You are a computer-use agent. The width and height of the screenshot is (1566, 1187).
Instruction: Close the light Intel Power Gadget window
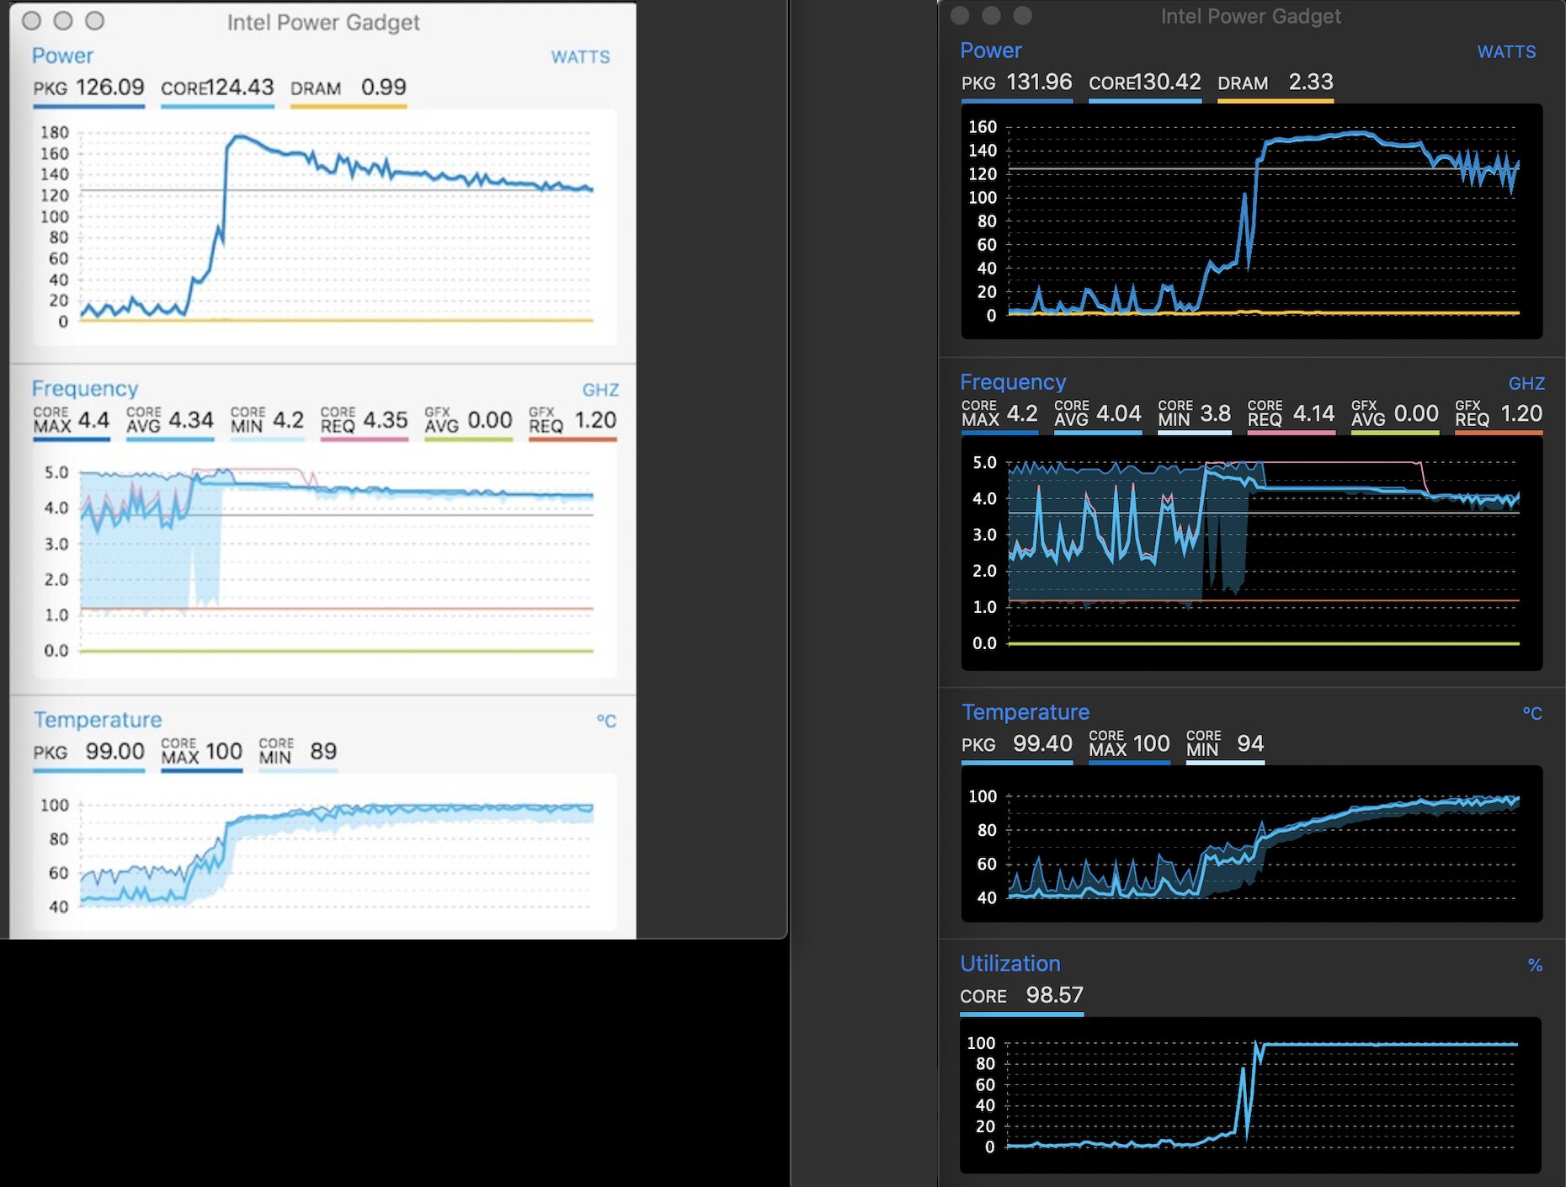pyautogui.click(x=31, y=20)
